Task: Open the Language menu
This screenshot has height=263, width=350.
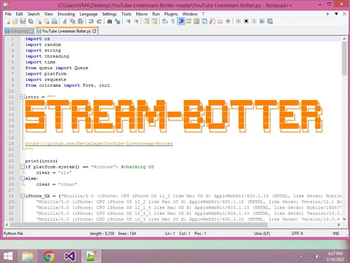Action: [89, 14]
